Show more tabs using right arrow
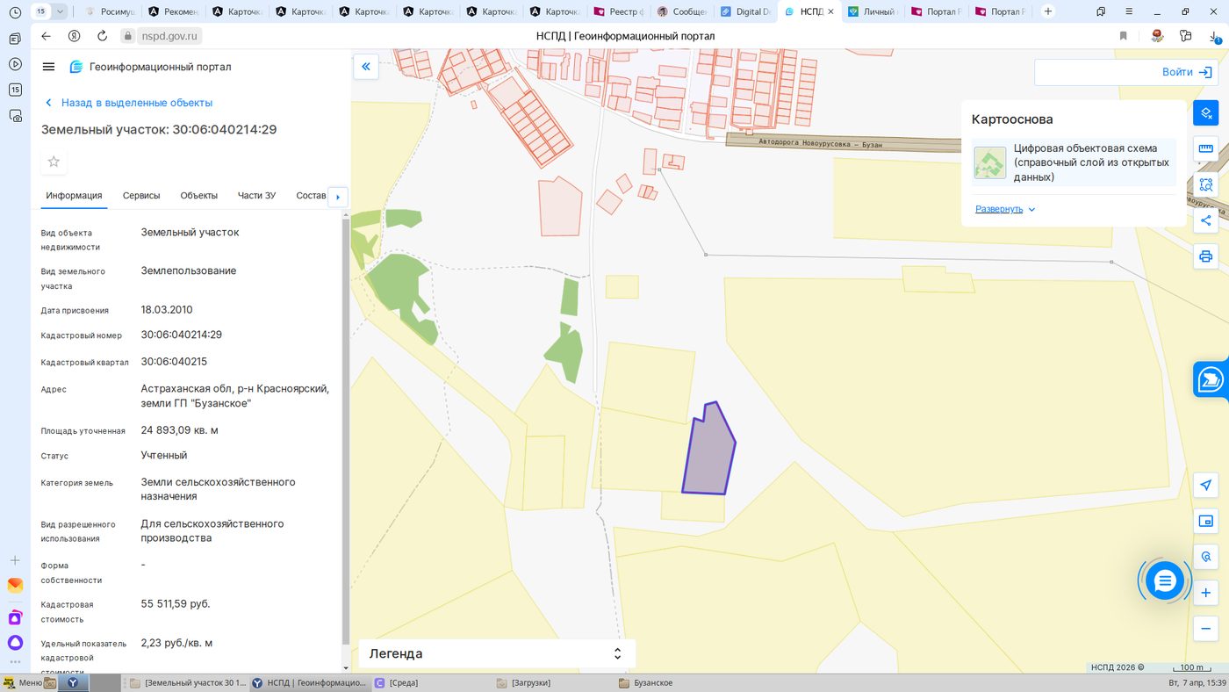The height and width of the screenshot is (692, 1229). (338, 197)
